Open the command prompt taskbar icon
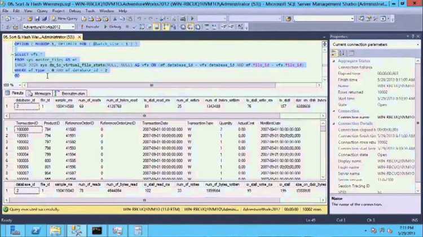The height and width of the screenshot is (237, 423). coord(96,230)
